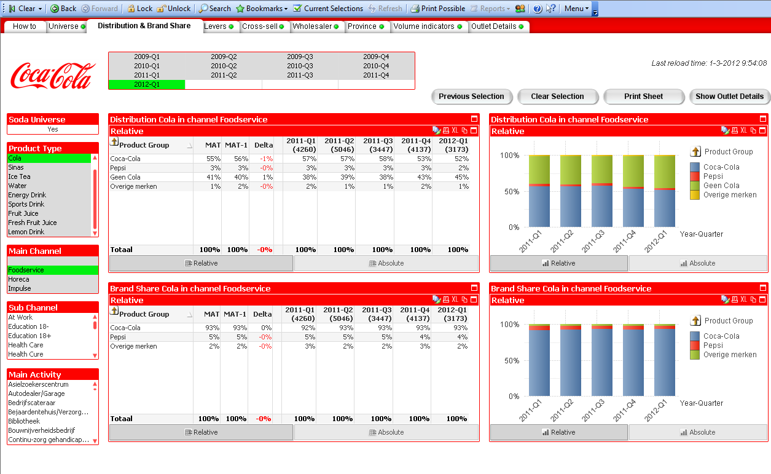Switch to the Cross-sell tab
The width and height of the screenshot is (771, 474).
pos(263,26)
